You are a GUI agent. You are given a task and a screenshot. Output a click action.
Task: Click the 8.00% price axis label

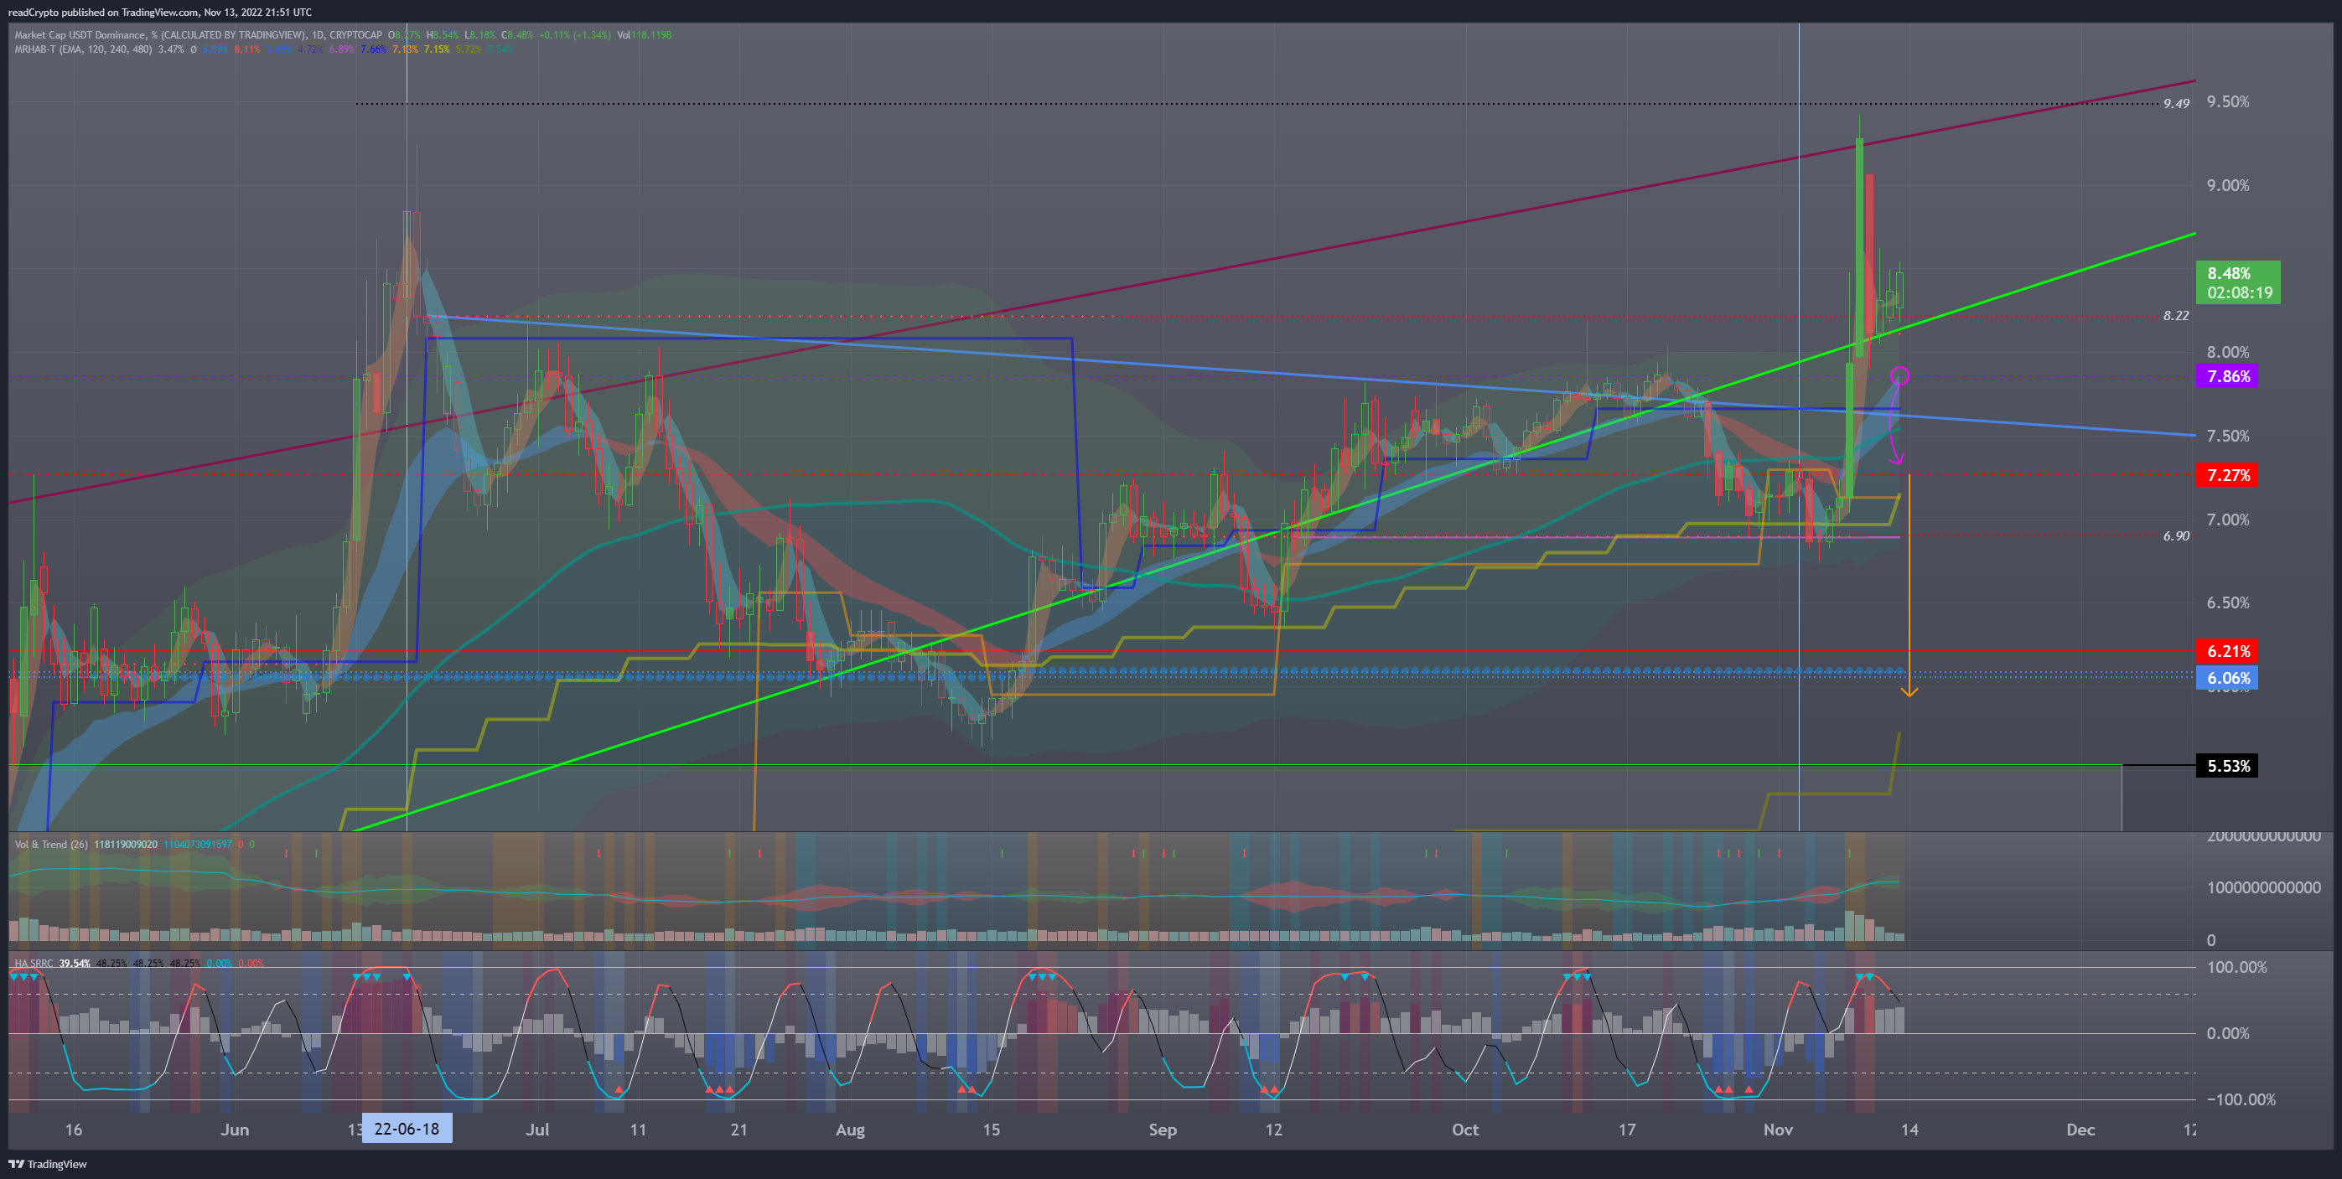(x=2228, y=353)
